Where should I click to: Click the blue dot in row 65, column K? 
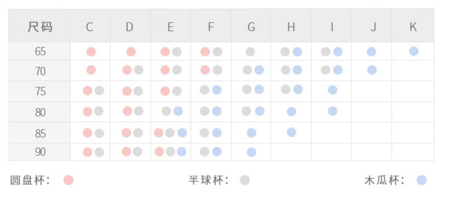414,51
